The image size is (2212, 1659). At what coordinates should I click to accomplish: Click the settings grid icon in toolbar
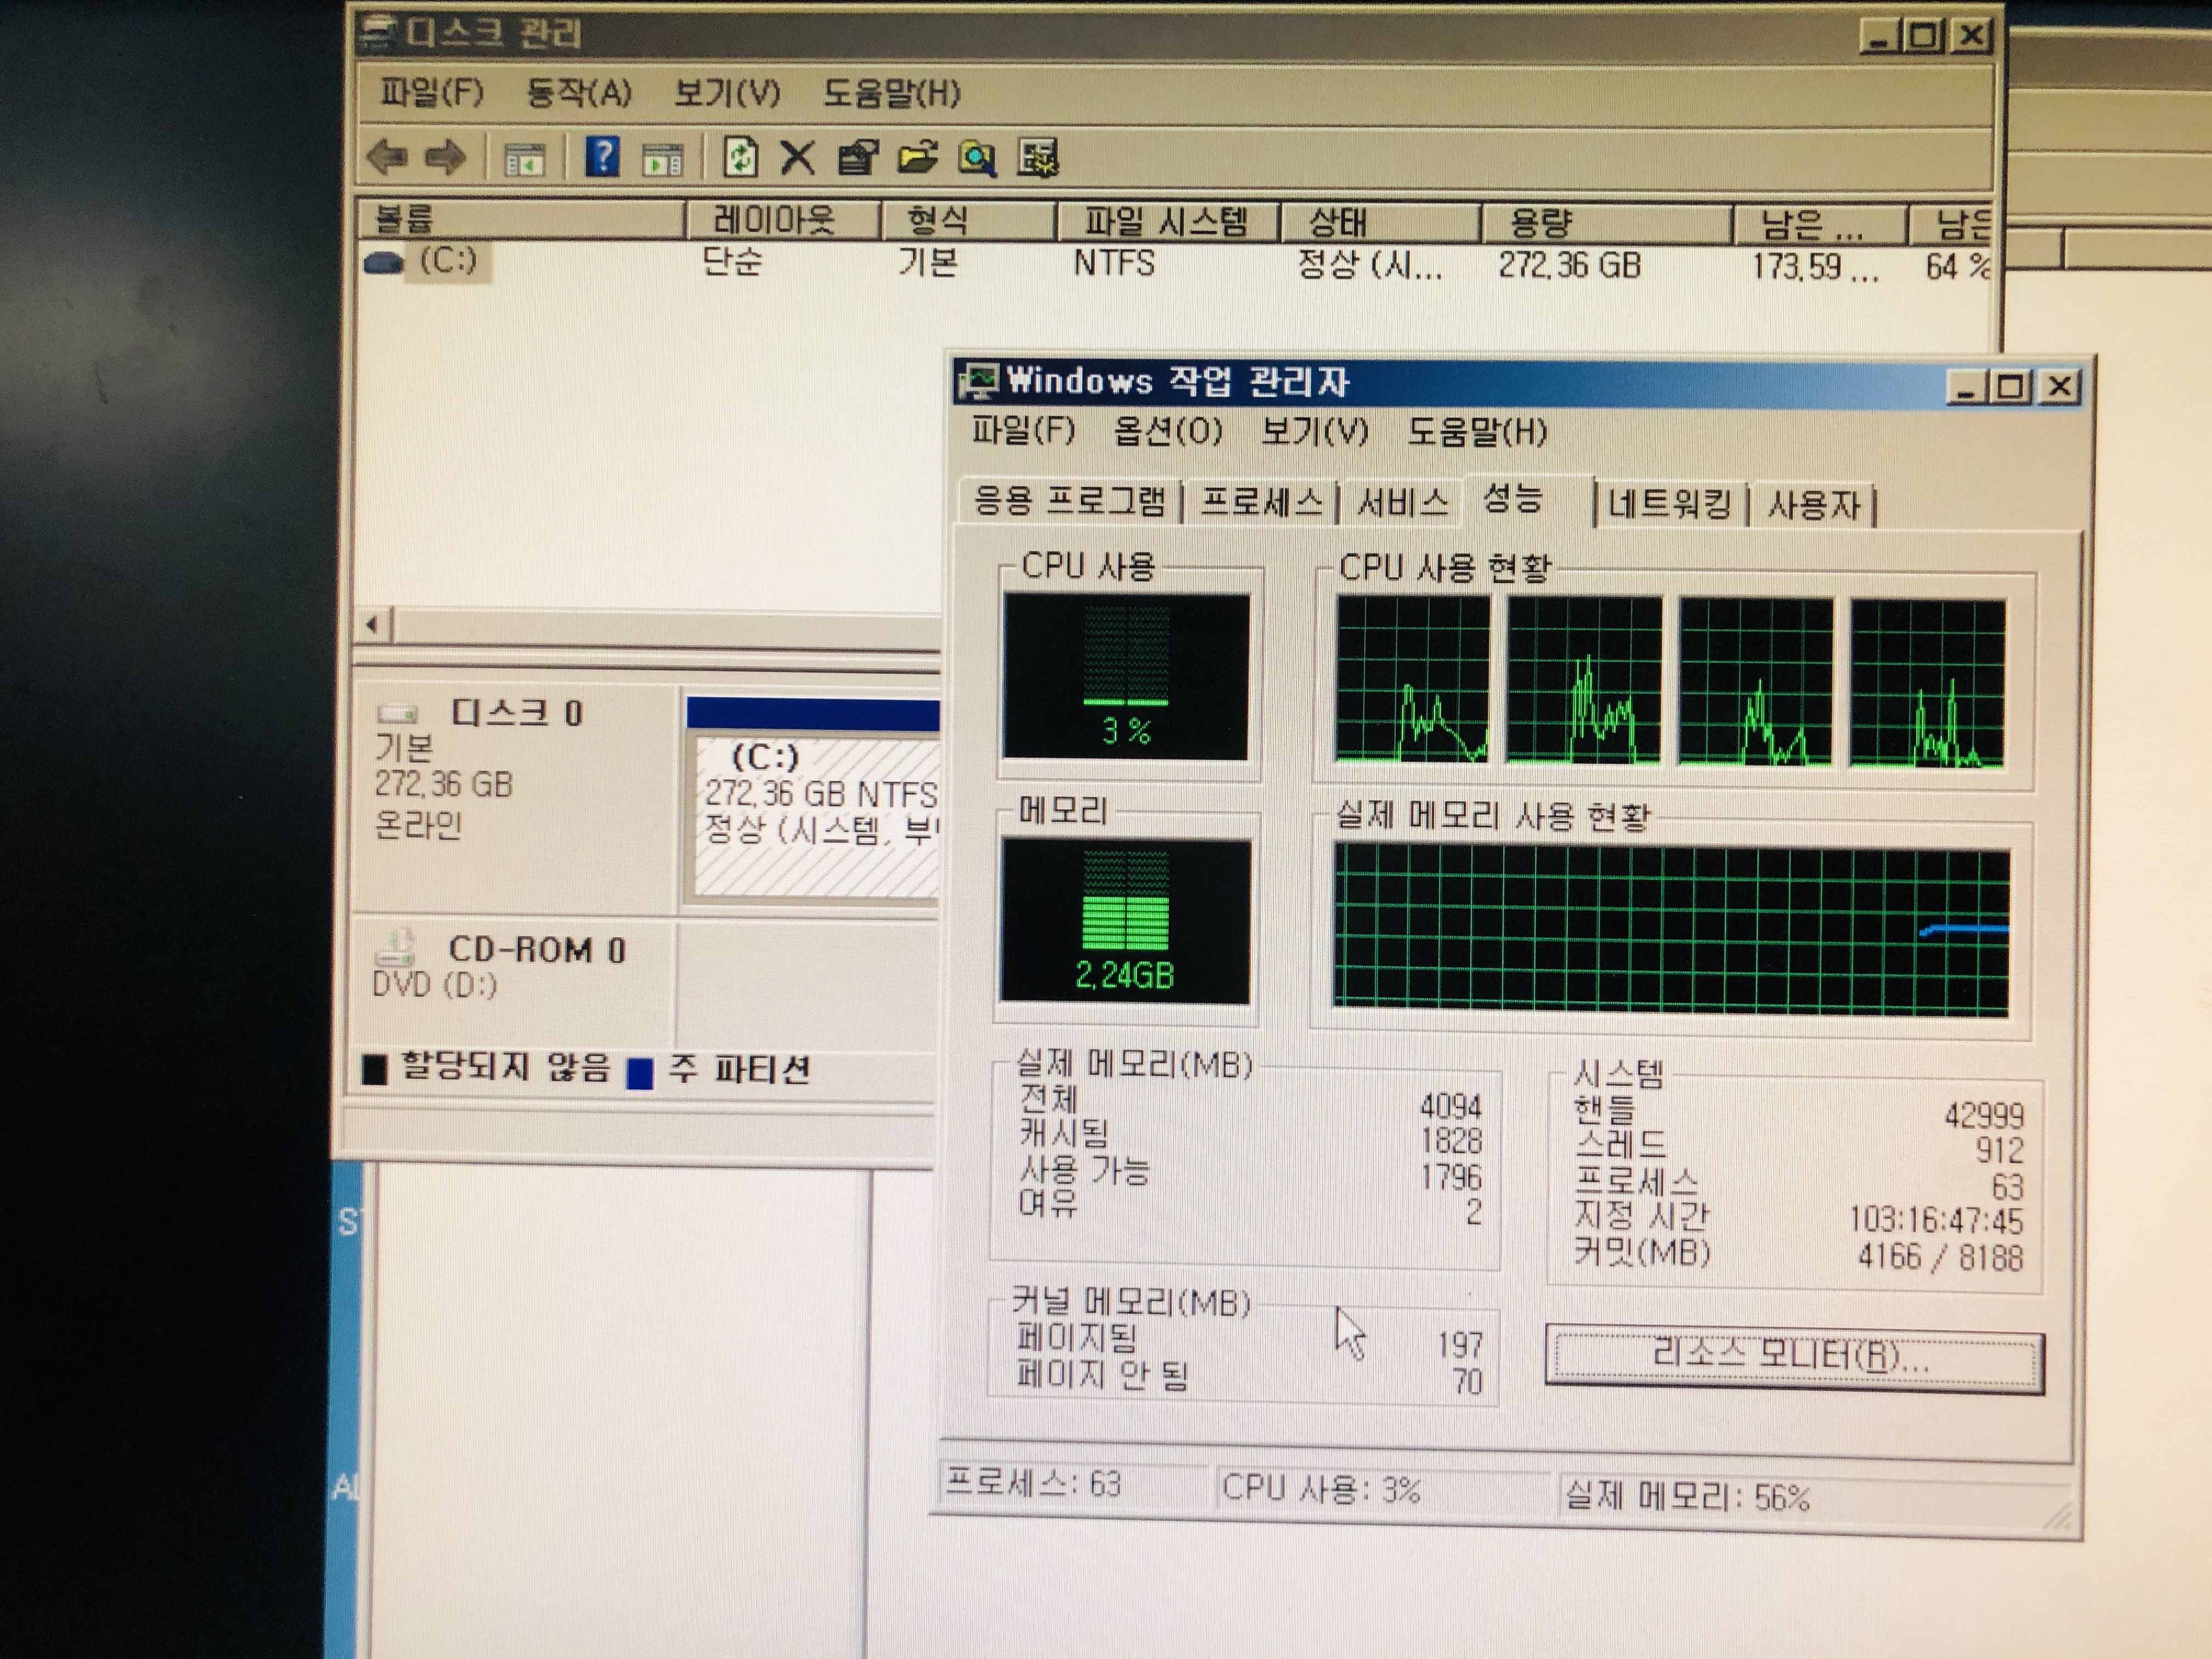(1038, 158)
